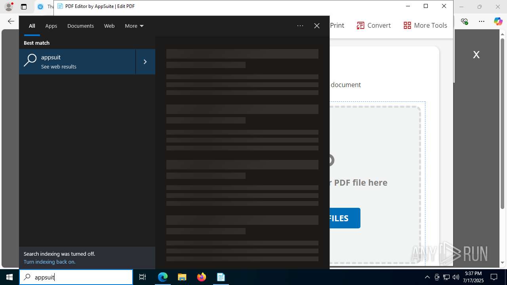Launch Firefox from the taskbar
The height and width of the screenshot is (285, 507).
point(202,277)
